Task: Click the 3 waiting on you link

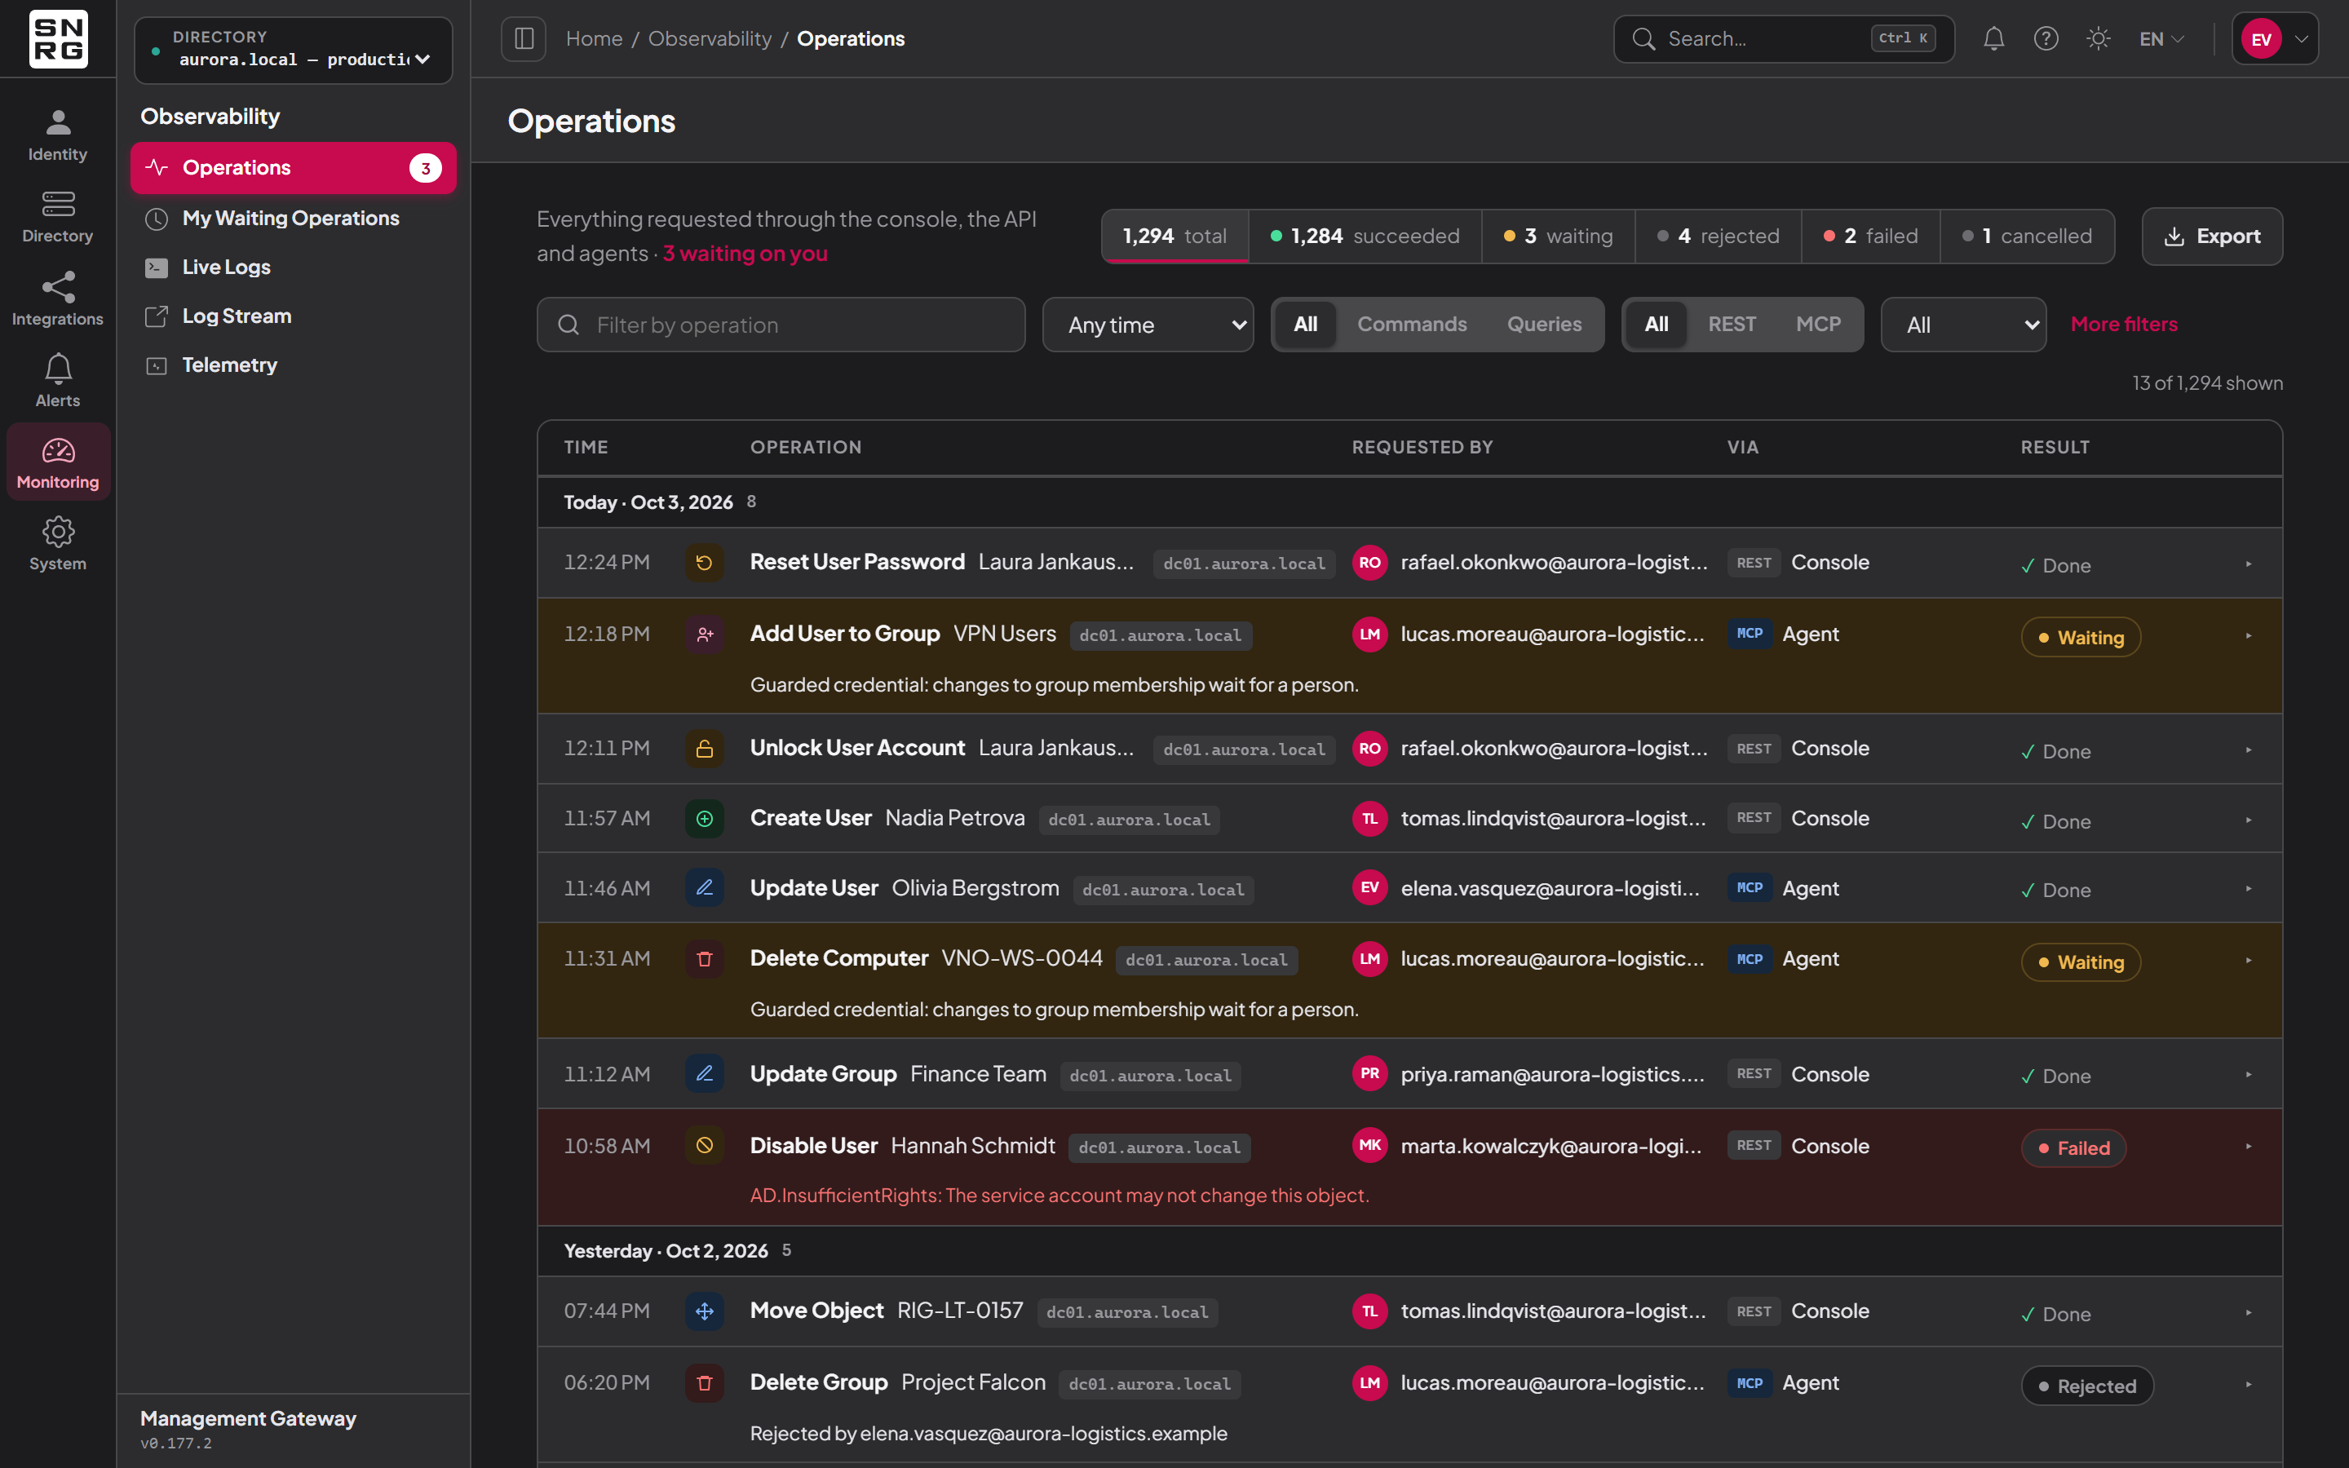Action: 745,254
